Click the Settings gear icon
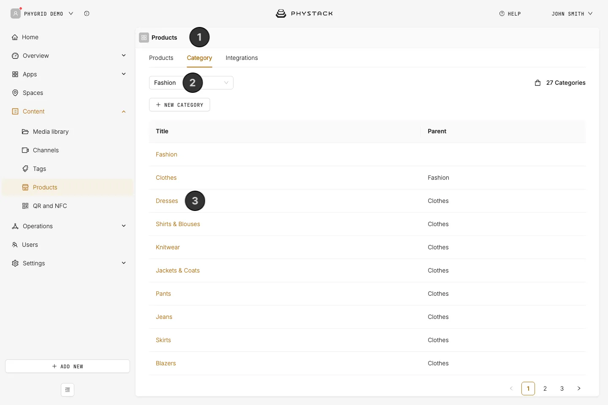Viewport: 608px width, 405px height. (15, 263)
